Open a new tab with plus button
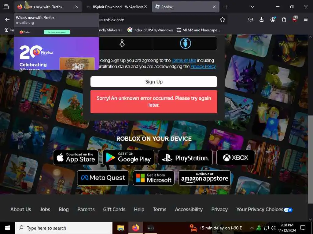 tap(226, 7)
